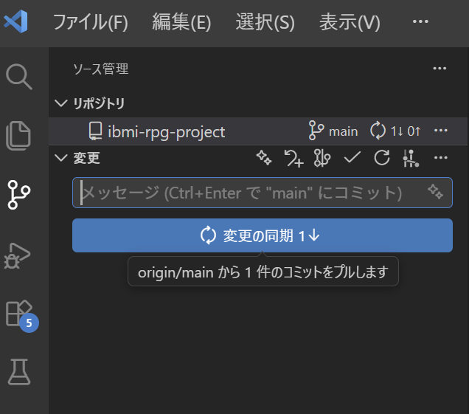Click the sync status 1↓ 0↑ indicator

click(395, 131)
